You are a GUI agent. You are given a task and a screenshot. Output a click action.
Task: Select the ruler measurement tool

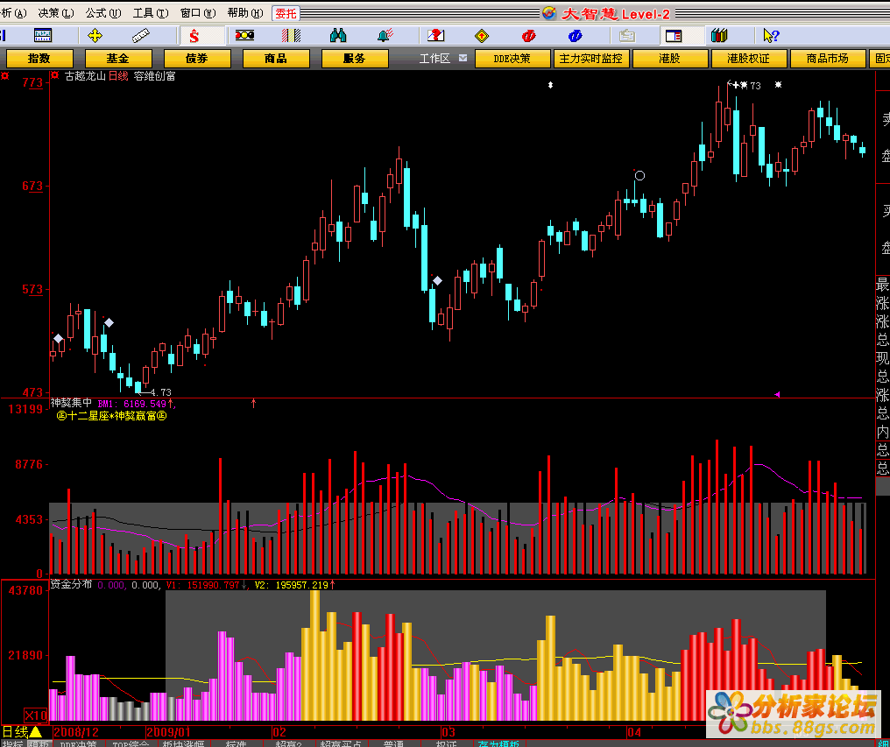pos(141,36)
